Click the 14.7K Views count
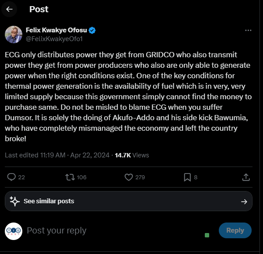263x254 pixels. pyautogui.click(x=132, y=155)
